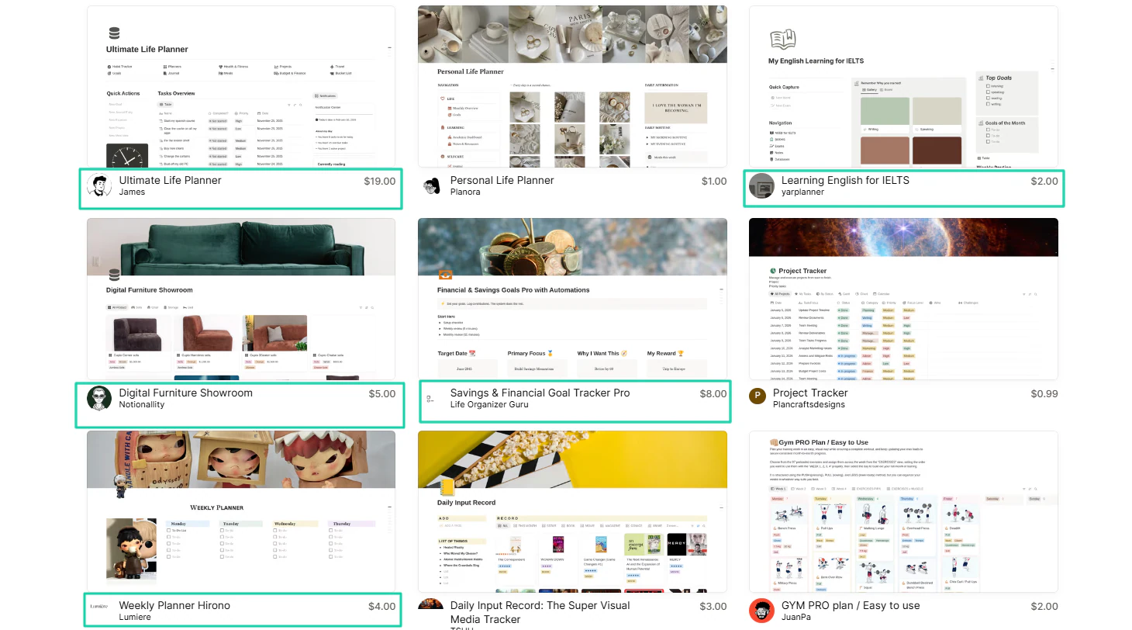Open Learning English for IELTS title
The image size is (1132, 630).
pos(845,180)
